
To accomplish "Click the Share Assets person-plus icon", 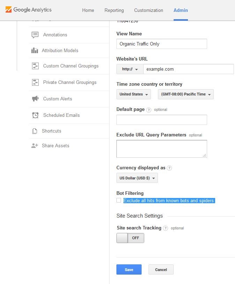I will 35,145.
